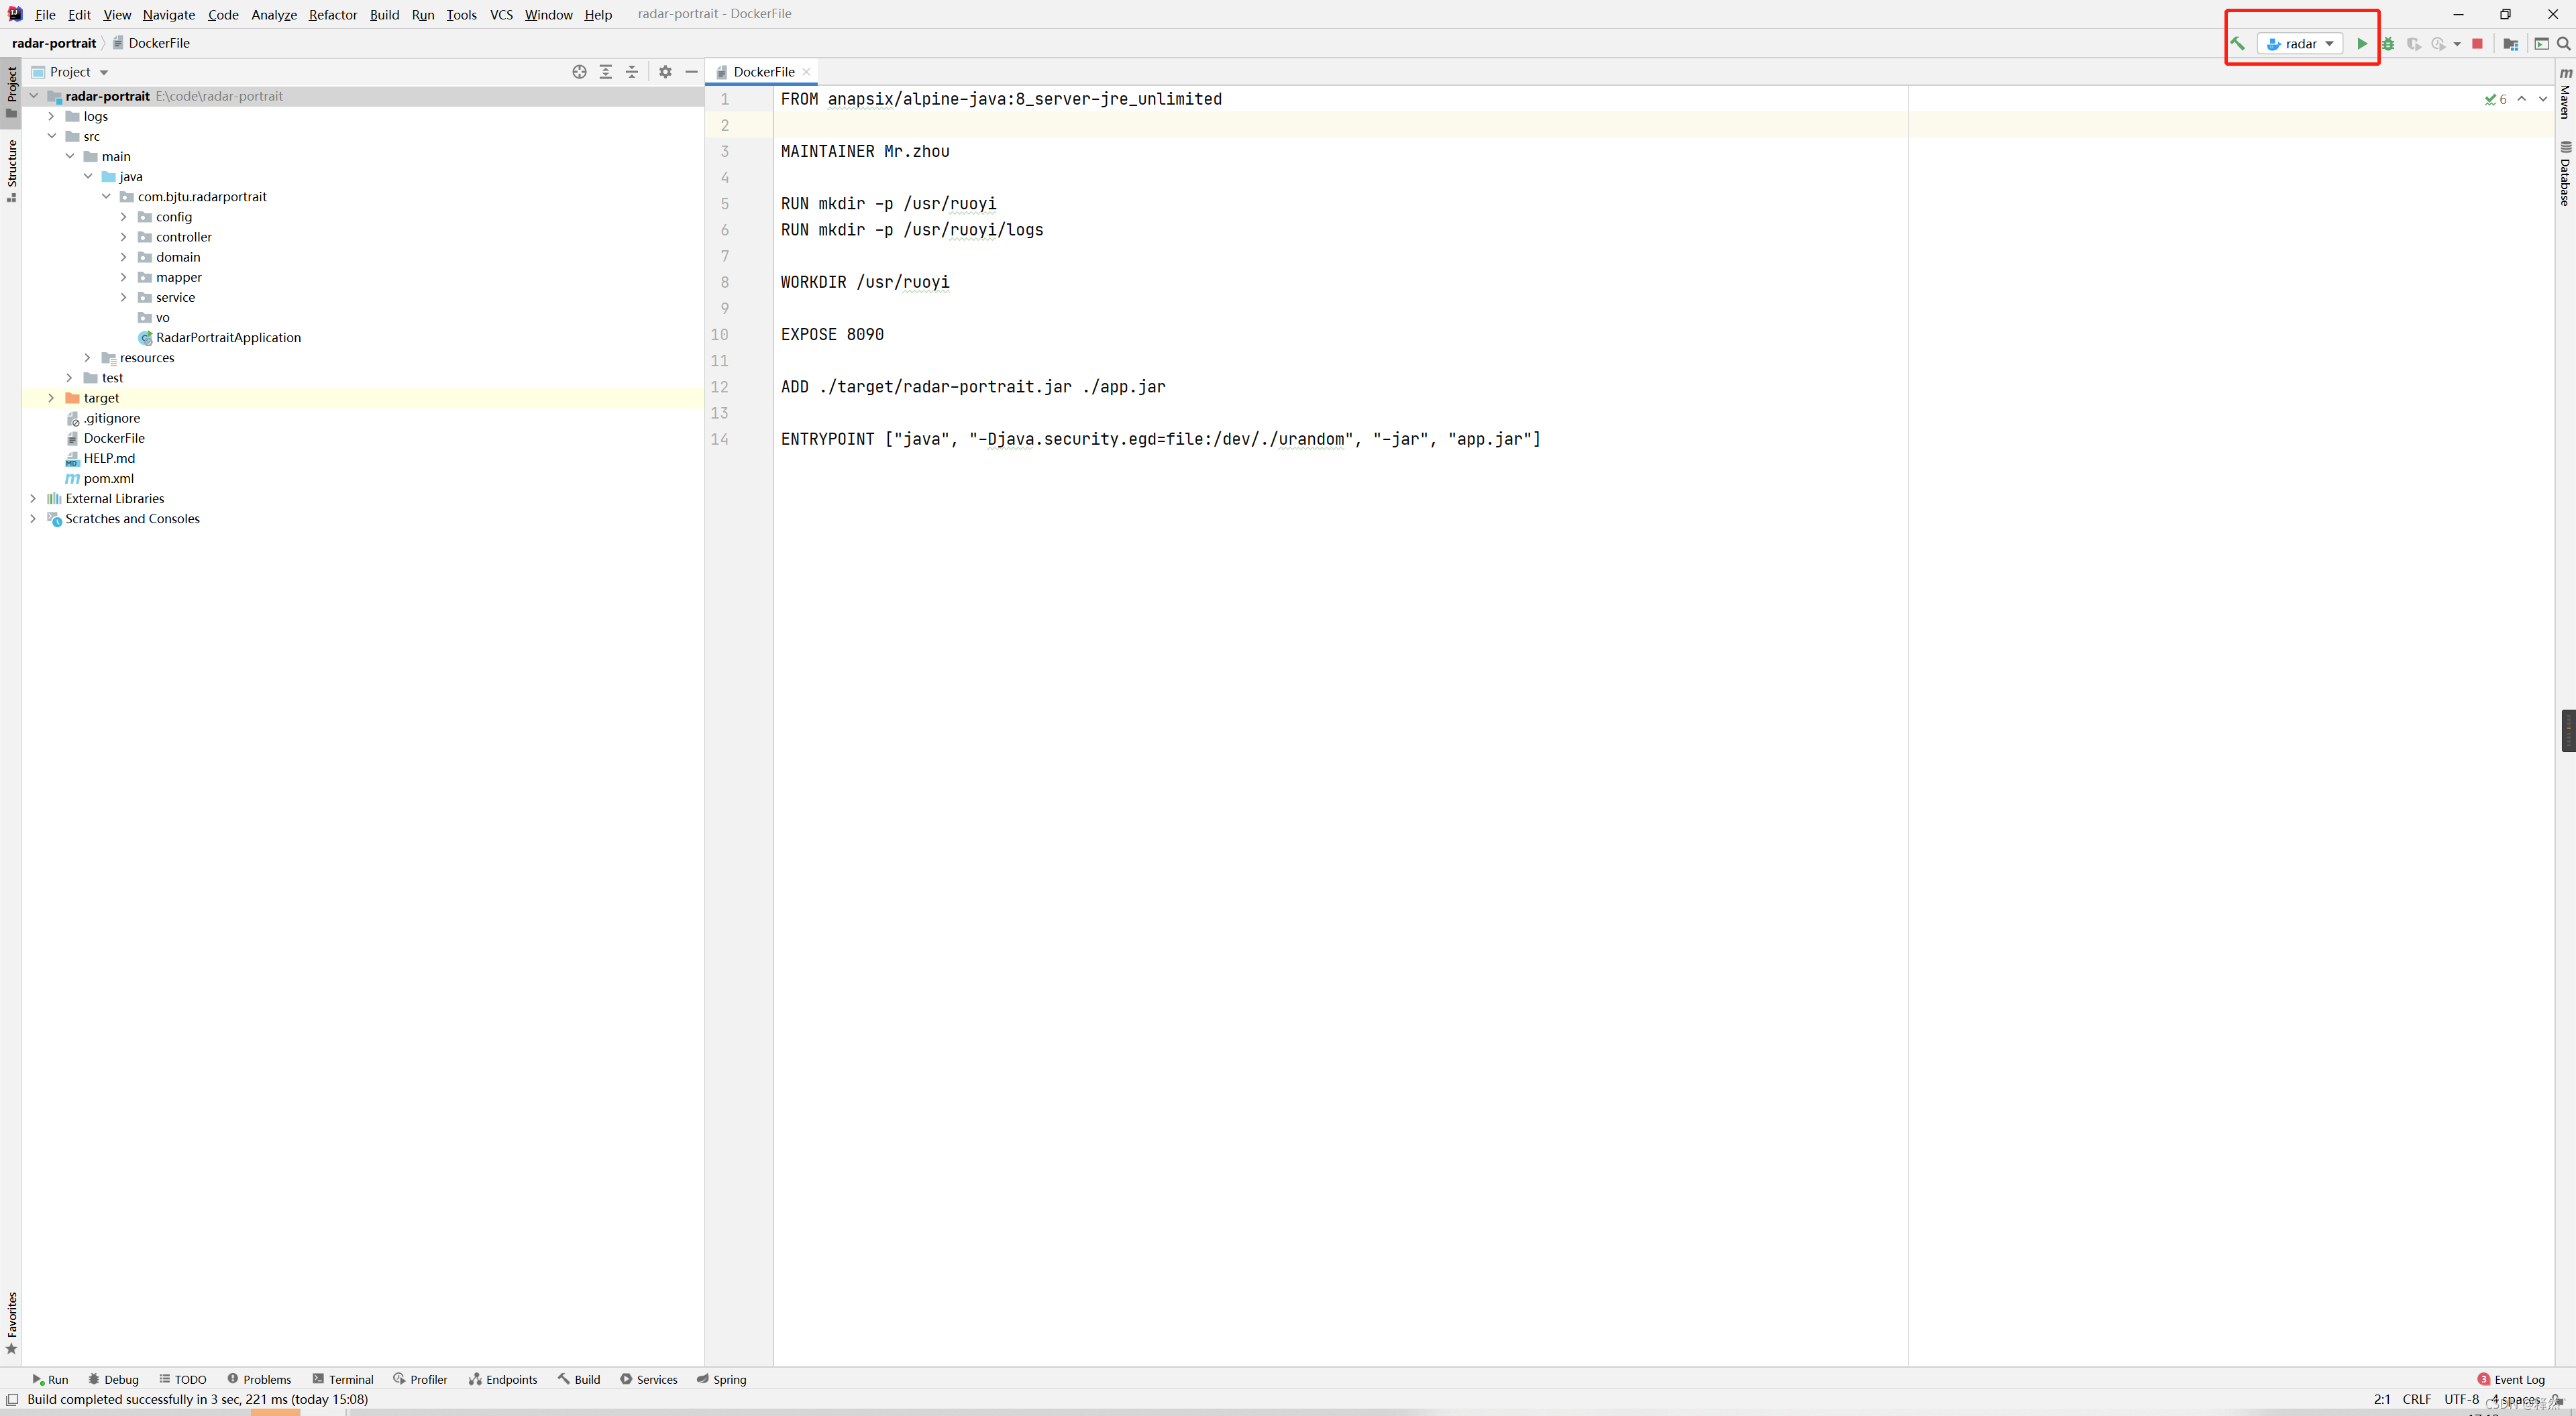Click the 2:1 cursor position indicator
This screenshot has height=1416, width=2576.
click(2381, 1399)
